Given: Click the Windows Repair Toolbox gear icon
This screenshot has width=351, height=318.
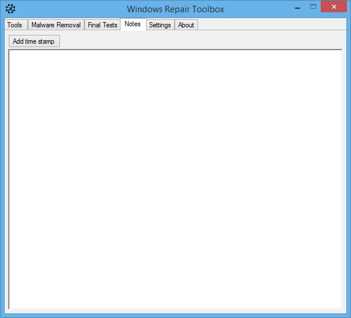Looking at the screenshot, I should pyautogui.click(x=10, y=9).
